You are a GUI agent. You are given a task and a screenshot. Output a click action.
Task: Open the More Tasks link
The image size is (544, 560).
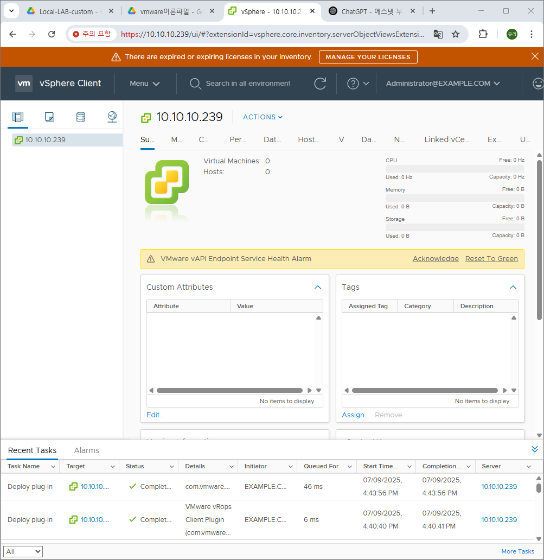click(x=517, y=551)
